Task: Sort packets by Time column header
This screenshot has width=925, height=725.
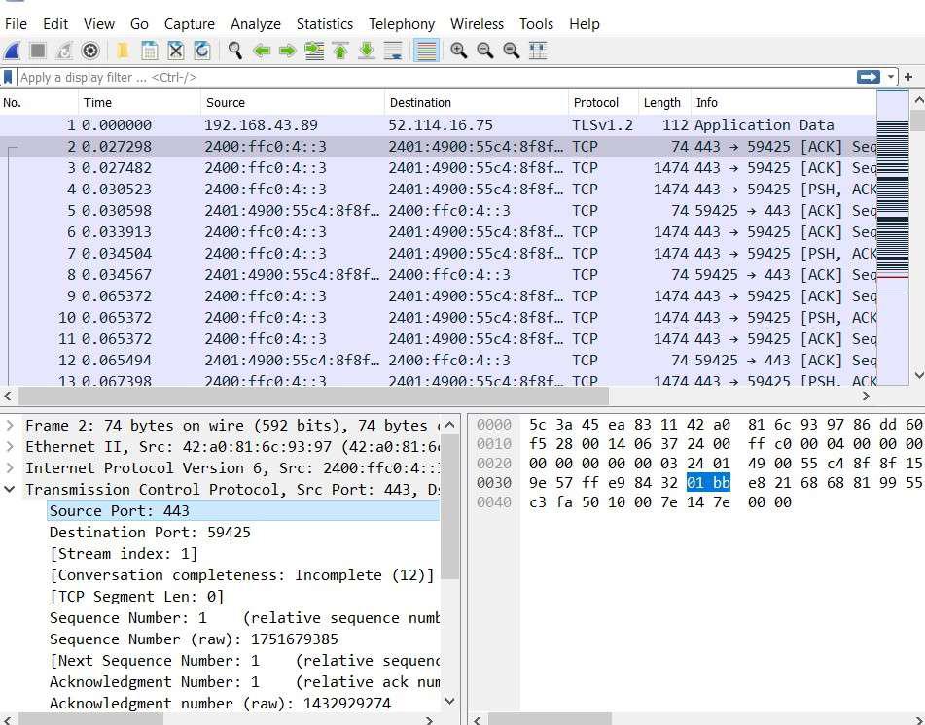Action: 139,103
